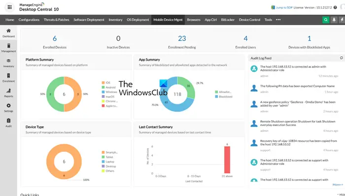345x196 pixels.
Task: Open the 23 Enrollment Pending count
Action: pos(182,38)
